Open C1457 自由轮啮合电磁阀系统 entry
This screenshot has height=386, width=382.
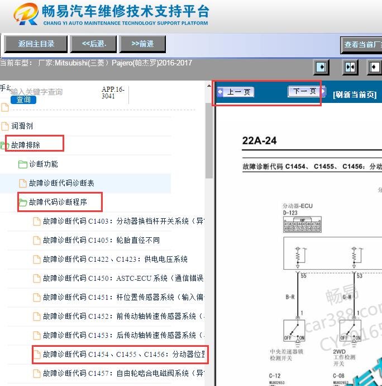click(x=123, y=373)
